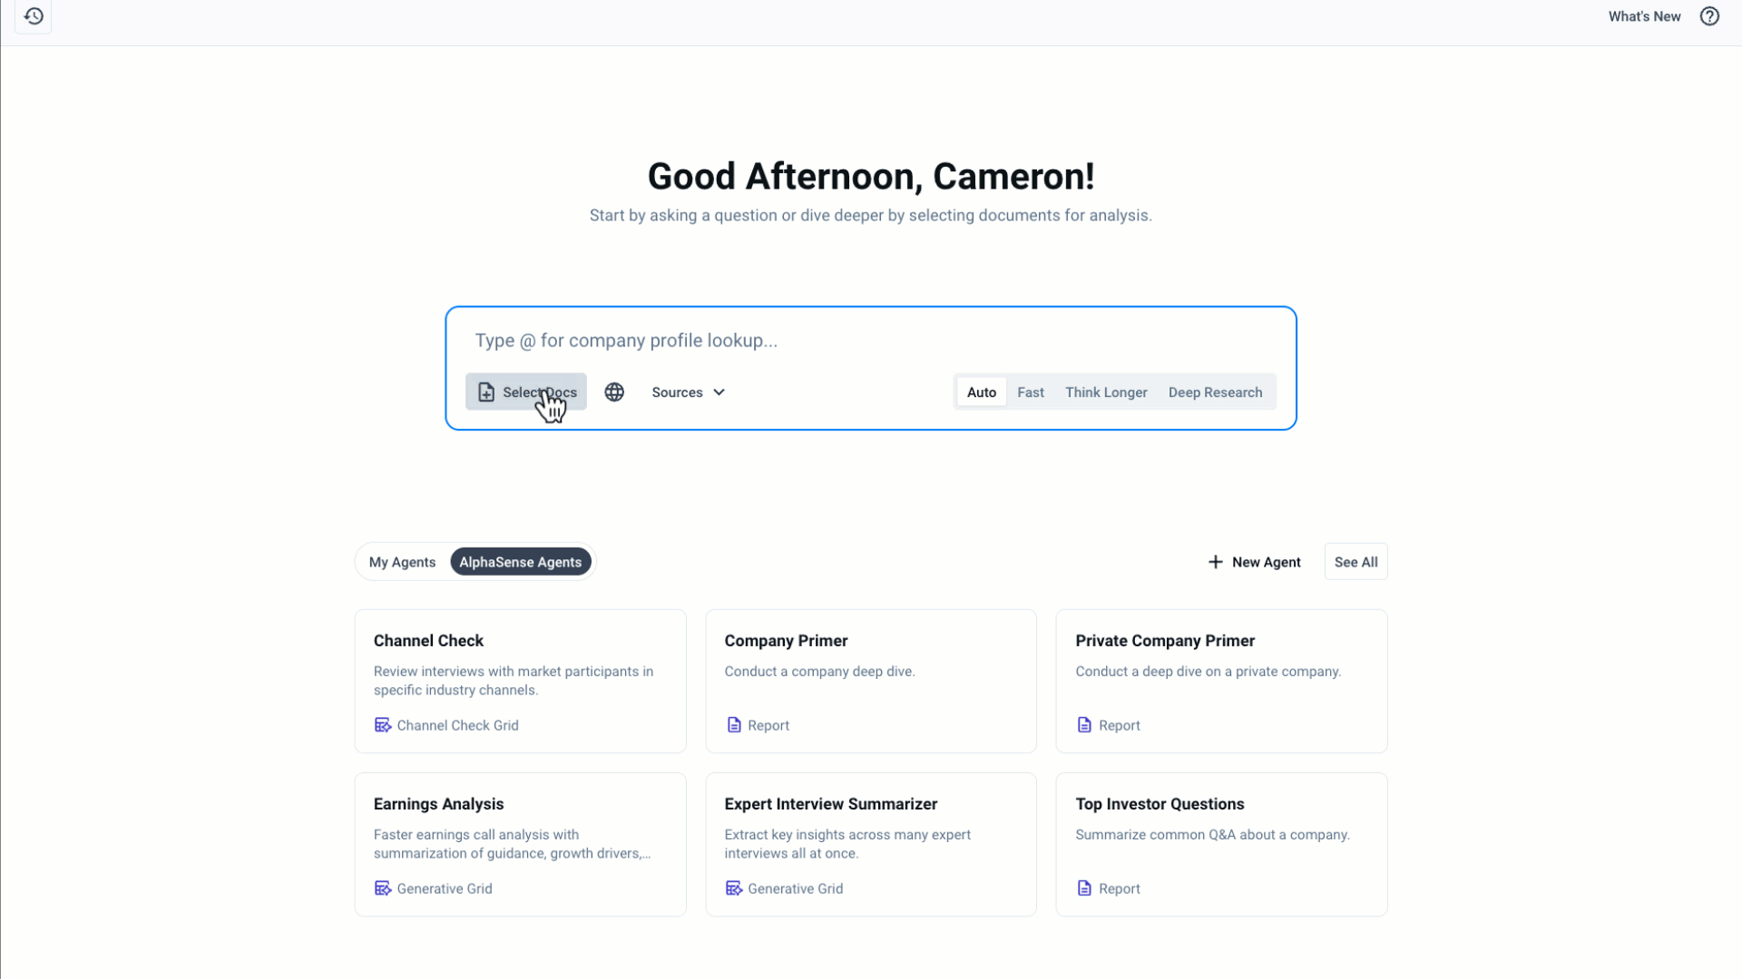Image resolution: width=1742 pixels, height=979 pixels.
Task: Open the Generative Grid for Earnings Analysis
Action: (x=433, y=888)
